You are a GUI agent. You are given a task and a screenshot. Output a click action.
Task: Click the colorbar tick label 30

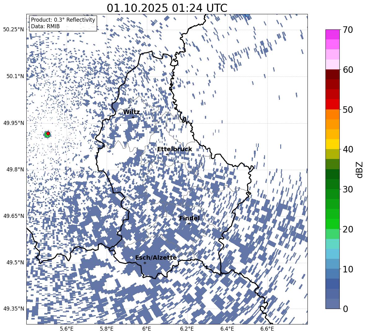348,189
